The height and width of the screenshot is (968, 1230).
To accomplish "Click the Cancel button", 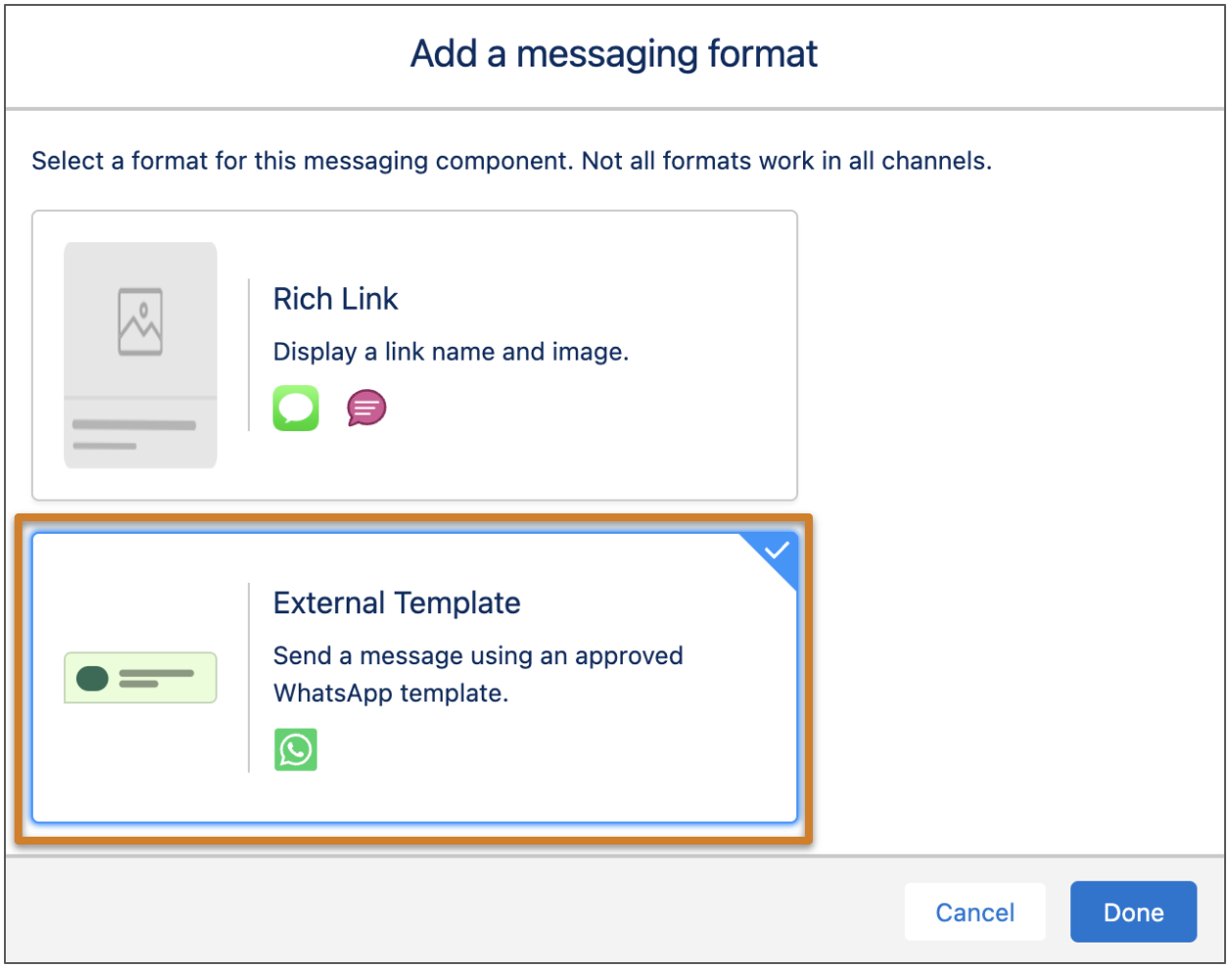I will (974, 912).
